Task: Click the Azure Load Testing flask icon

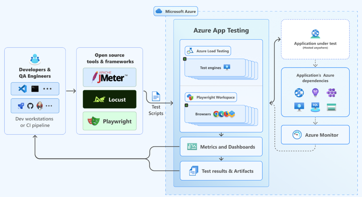Action: point(190,51)
